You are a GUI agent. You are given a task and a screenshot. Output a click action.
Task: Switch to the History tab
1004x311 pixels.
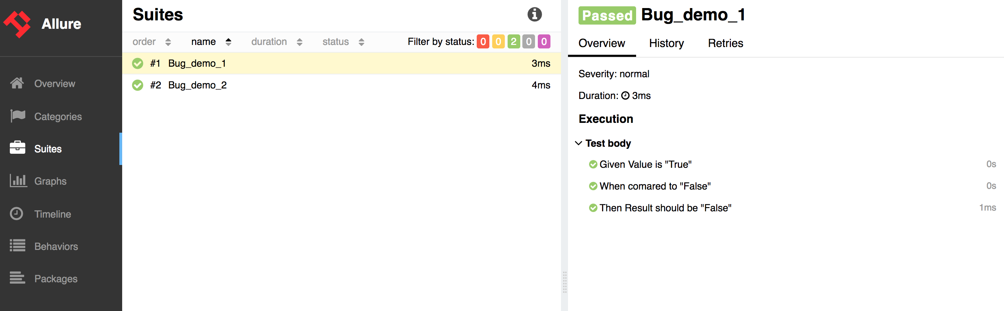pyautogui.click(x=666, y=43)
